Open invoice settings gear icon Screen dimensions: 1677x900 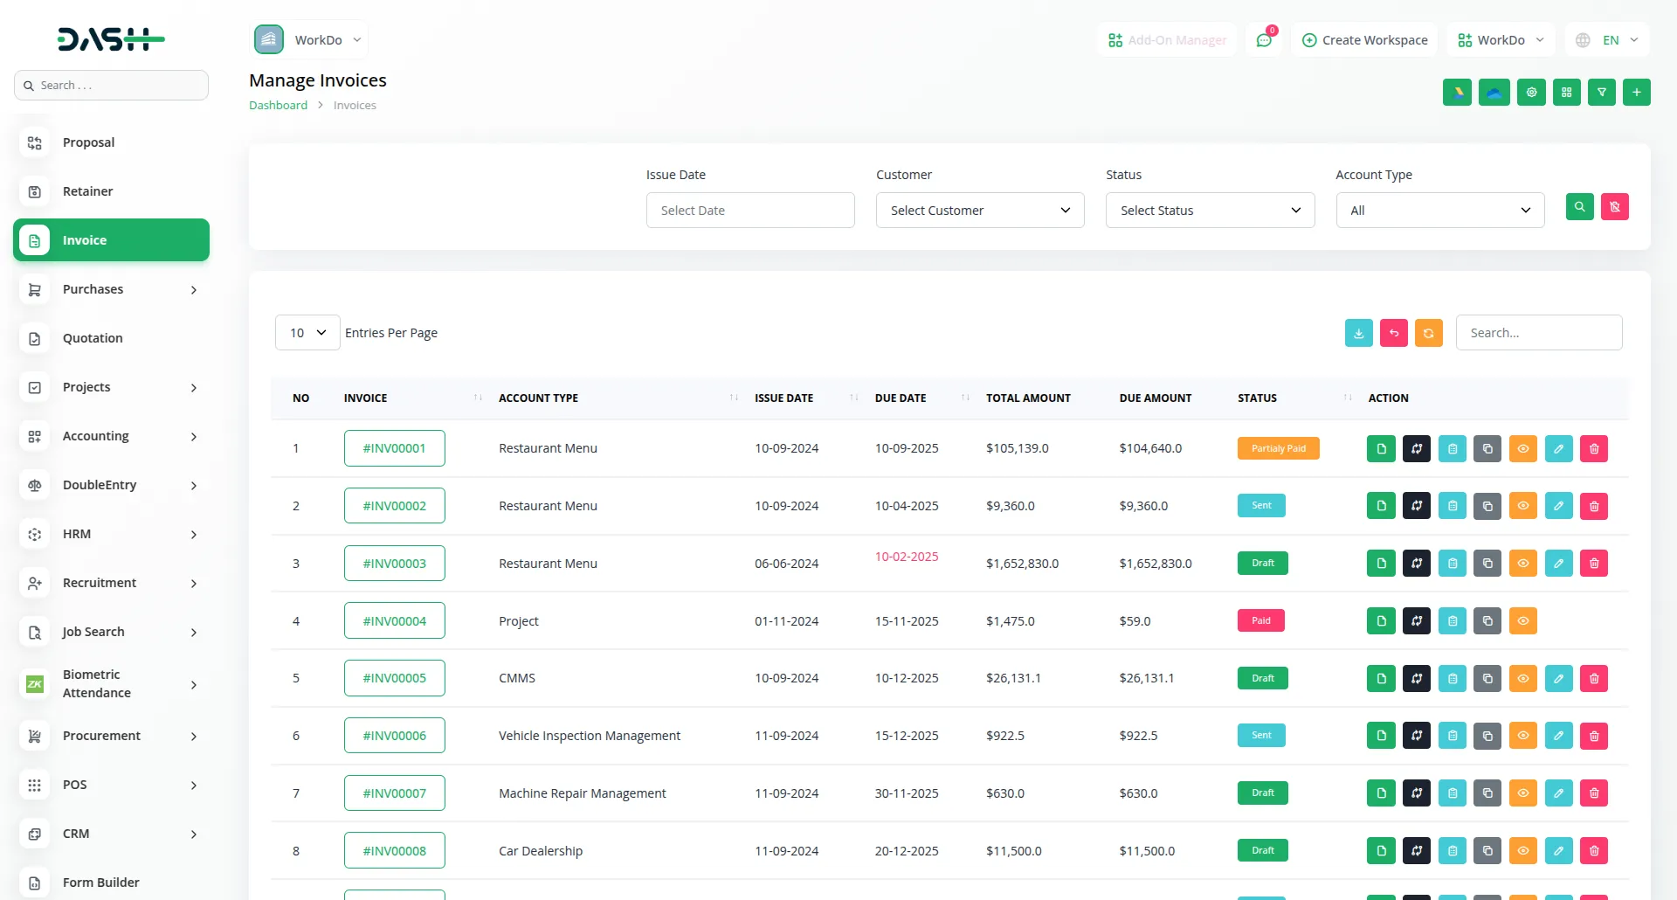[x=1531, y=92]
